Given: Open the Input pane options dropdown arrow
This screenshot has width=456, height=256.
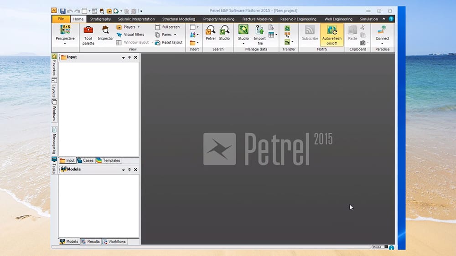Looking at the screenshot, I should pos(123,58).
